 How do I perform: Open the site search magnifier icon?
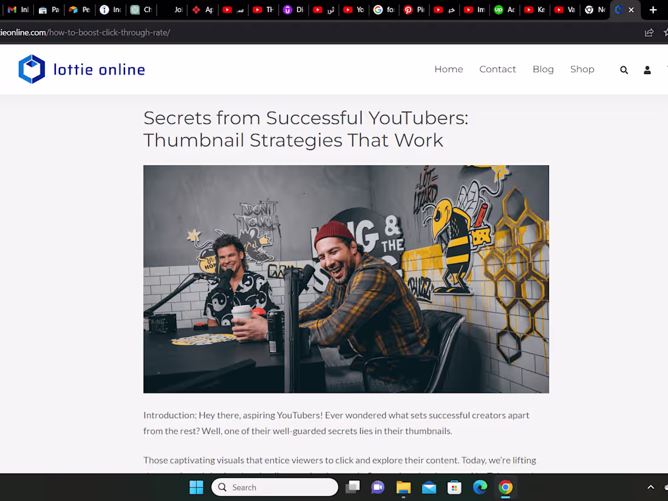(x=624, y=69)
